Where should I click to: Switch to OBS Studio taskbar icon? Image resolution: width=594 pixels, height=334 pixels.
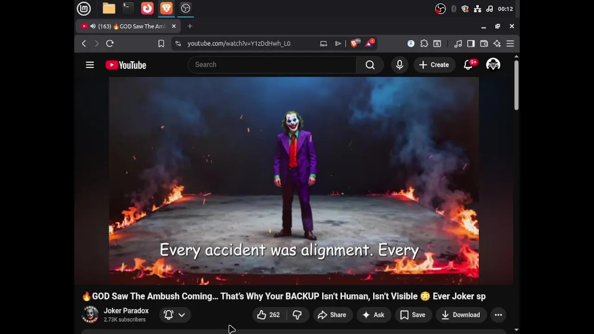pos(186,8)
